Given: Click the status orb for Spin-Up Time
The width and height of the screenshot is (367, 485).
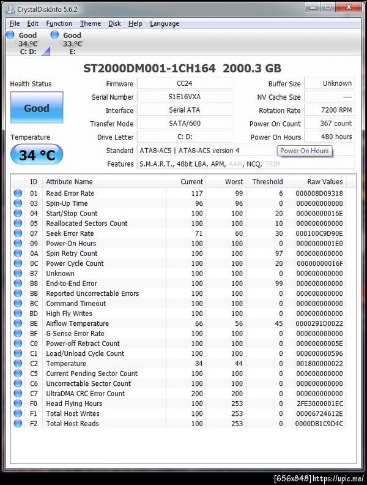Looking at the screenshot, I should (18, 203).
